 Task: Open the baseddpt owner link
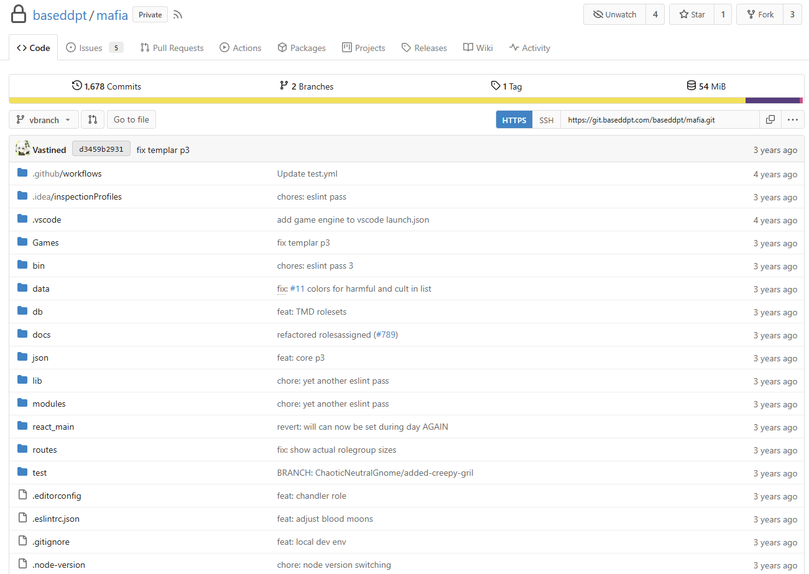60,15
